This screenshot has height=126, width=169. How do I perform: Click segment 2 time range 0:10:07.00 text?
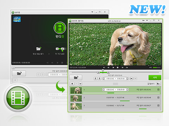click(x=110, y=98)
